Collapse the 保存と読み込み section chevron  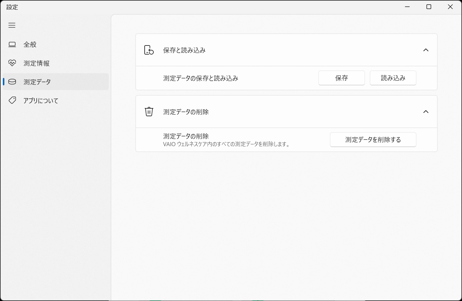point(426,50)
